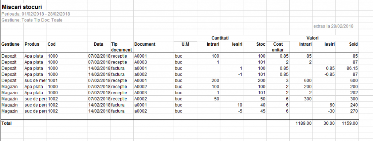Click the Iesiri quantity cell showing -5
The width and height of the screenshot is (373, 141).
tap(240, 111)
